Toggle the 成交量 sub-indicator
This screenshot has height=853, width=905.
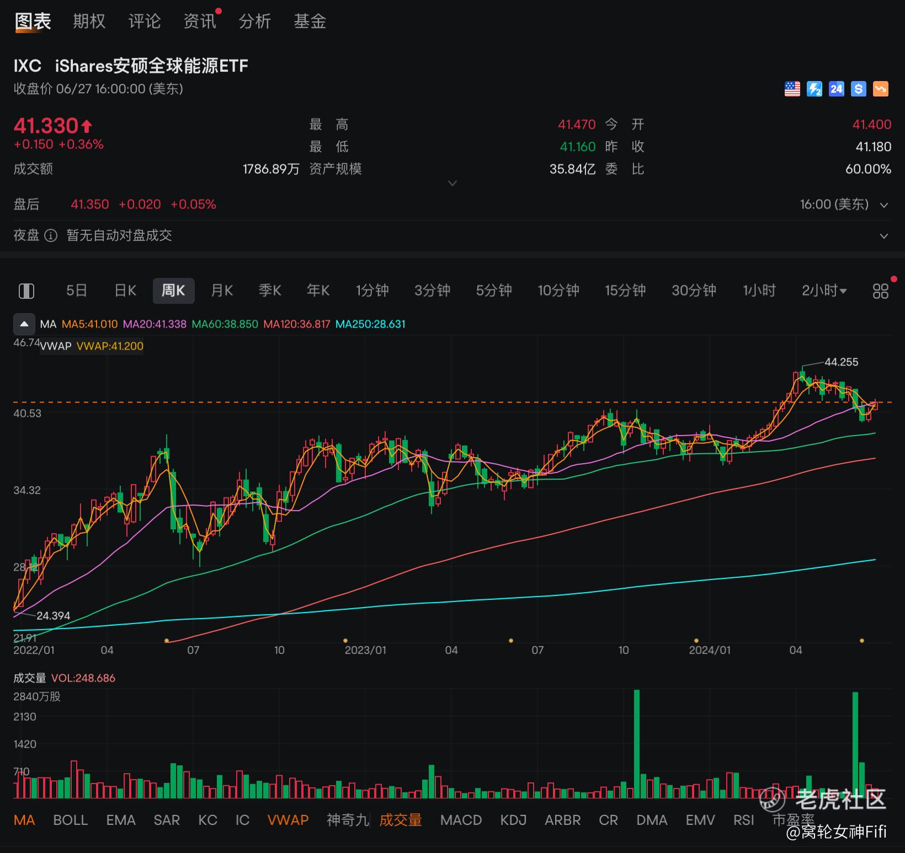coord(400,820)
